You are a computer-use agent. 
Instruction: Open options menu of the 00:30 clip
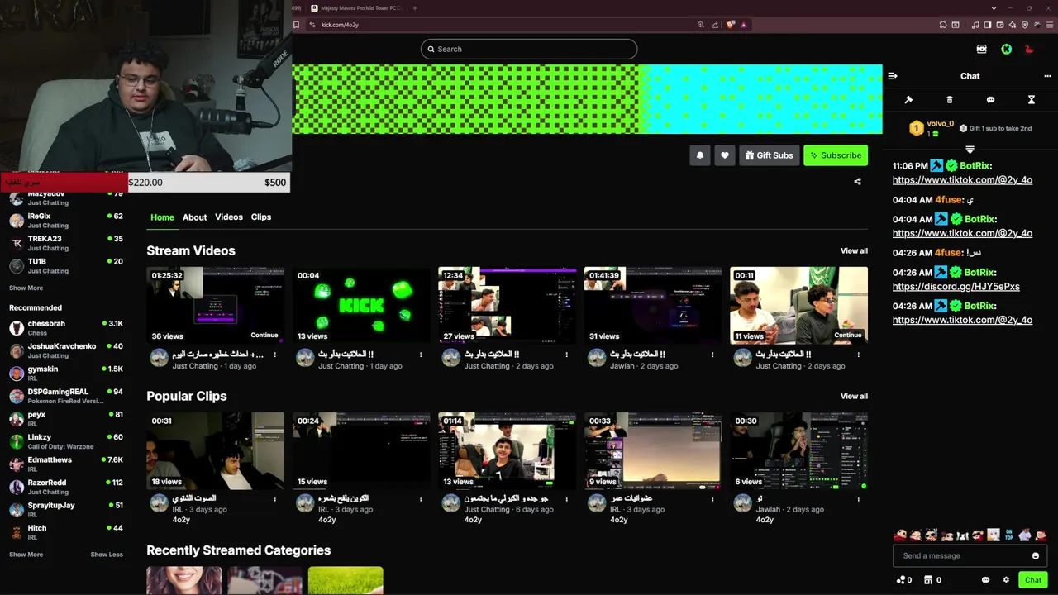click(858, 500)
